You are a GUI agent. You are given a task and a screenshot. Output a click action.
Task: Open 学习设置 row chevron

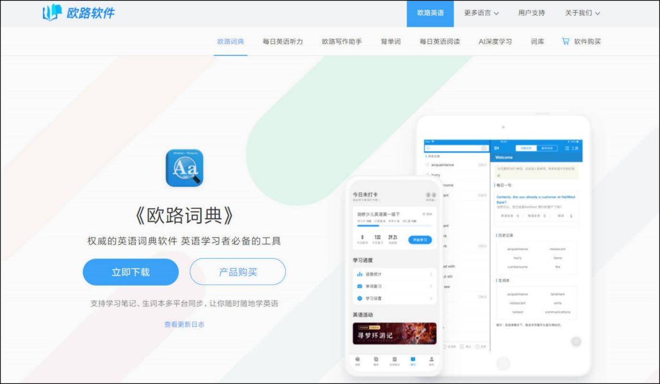tap(430, 299)
